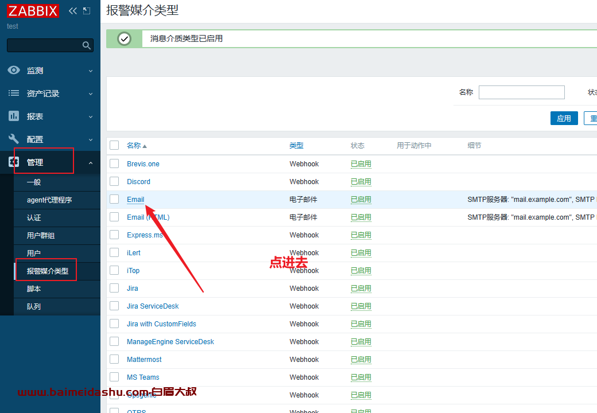597x413 pixels.
Task: Check the Express.ms row checkbox
Action: coord(114,235)
